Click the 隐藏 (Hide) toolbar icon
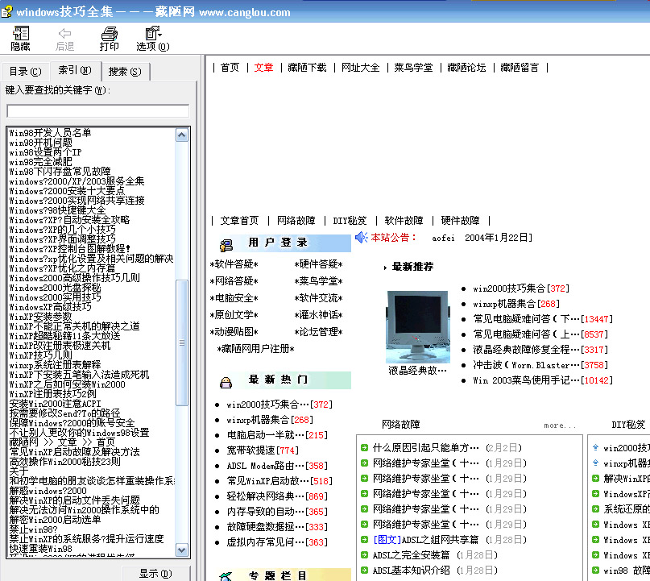 pos(20,39)
